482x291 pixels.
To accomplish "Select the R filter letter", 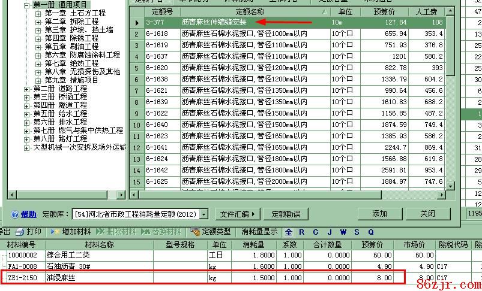I will (x=301, y=232).
